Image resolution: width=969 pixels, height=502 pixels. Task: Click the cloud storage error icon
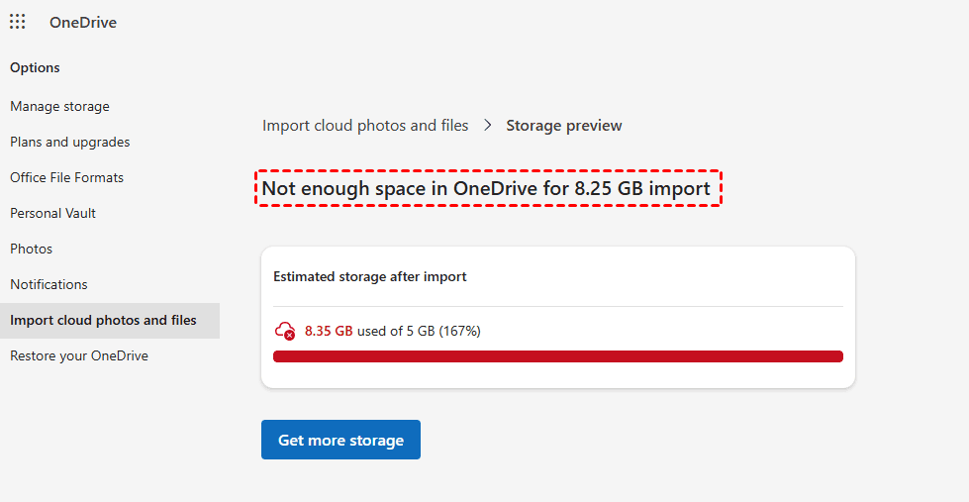tap(285, 331)
